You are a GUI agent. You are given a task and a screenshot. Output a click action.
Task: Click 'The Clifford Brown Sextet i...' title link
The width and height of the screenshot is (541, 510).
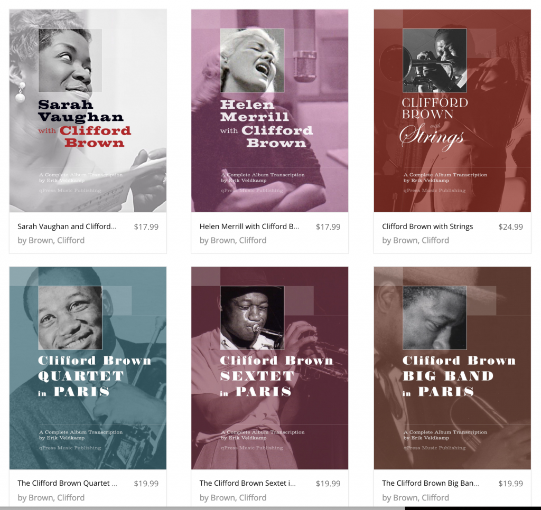(247, 483)
